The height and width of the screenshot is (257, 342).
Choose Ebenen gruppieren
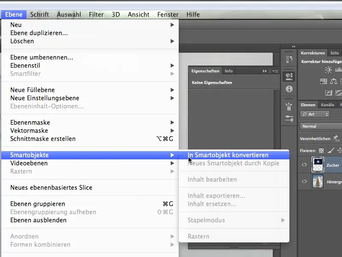click(90, 204)
